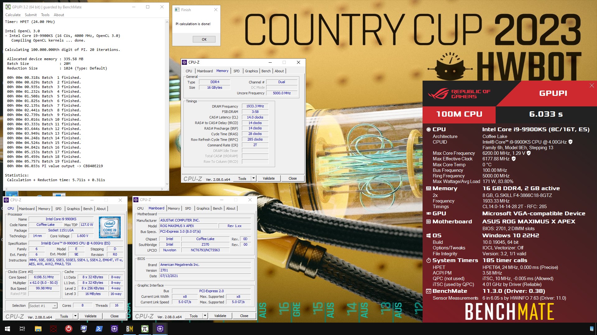Click the Model field ROG MAXIMUS X APEX
The height and width of the screenshot is (335, 597).
pos(188,226)
